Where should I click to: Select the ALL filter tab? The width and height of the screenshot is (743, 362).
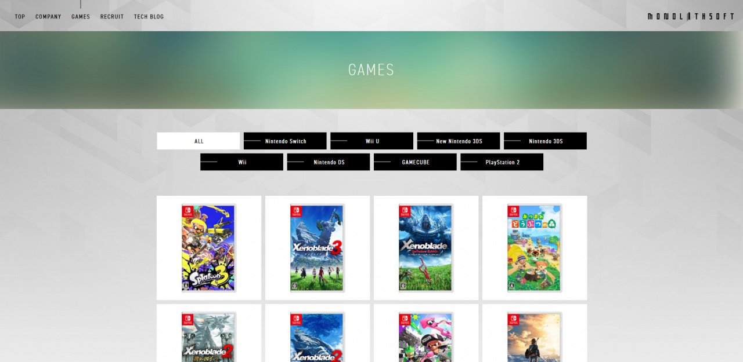point(199,141)
